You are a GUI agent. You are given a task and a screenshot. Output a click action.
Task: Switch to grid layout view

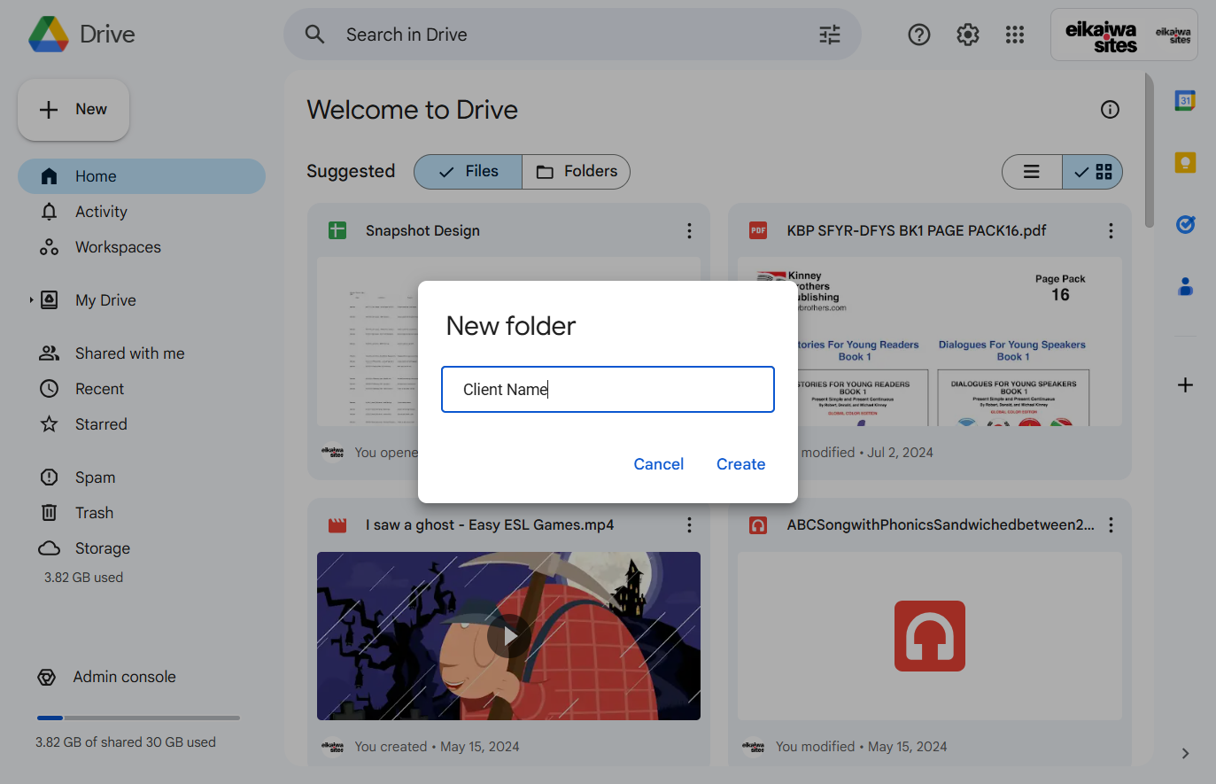tap(1093, 172)
